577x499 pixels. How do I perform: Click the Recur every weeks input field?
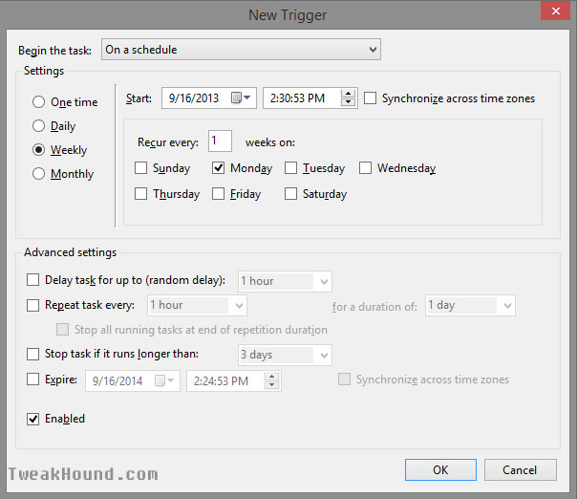(220, 141)
